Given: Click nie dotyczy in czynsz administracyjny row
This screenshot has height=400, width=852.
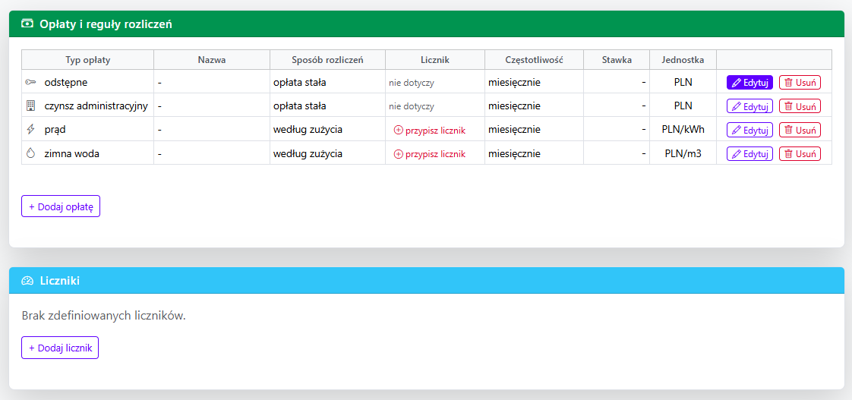Looking at the screenshot, I should [411, 106].
